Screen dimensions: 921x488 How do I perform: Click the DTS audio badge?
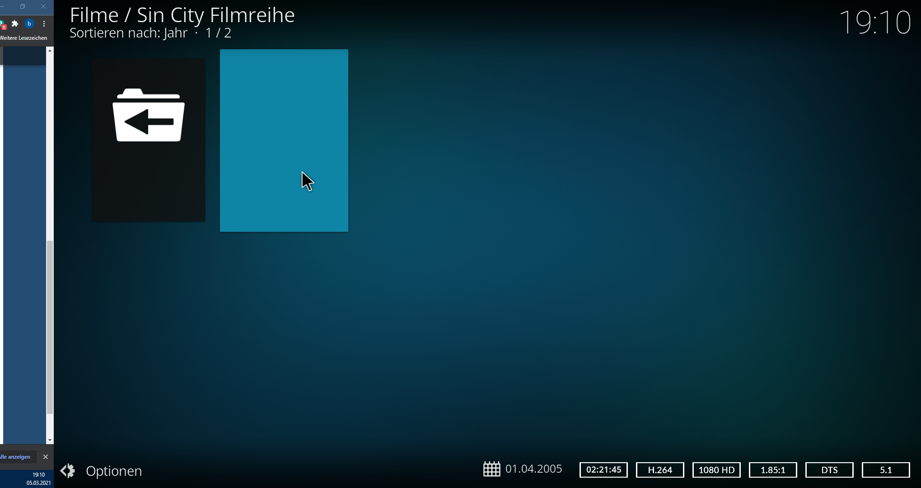pyautogui.click(x=829, y=470)
